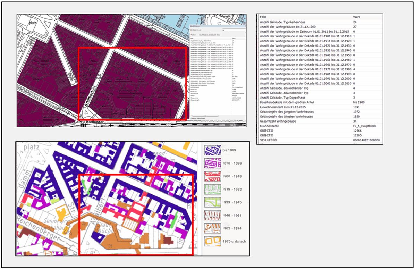Click row 'Einwohneranzahl zum 31.12.2015'
Screen dimensions: 415x269
320,107
